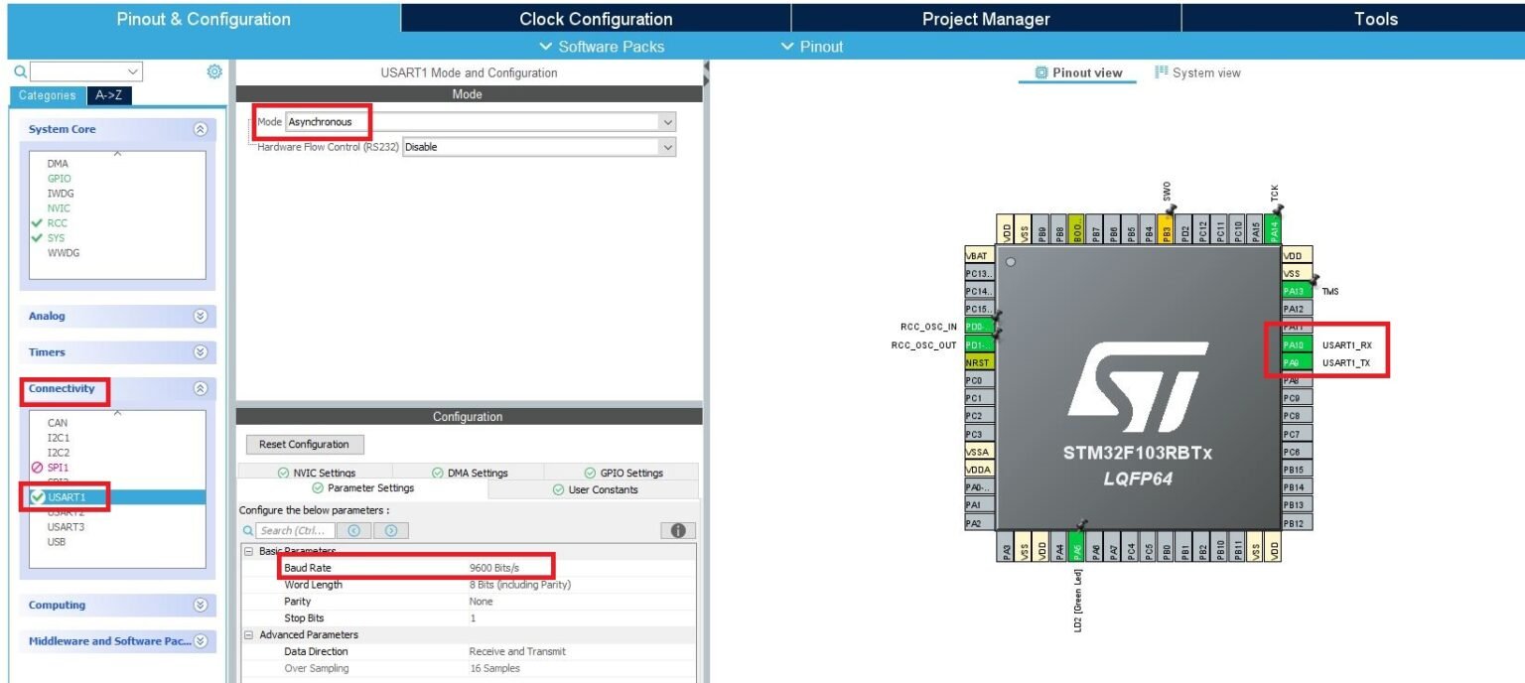
Task: Collapse the Advanced Parameters group
Action: 249,634
